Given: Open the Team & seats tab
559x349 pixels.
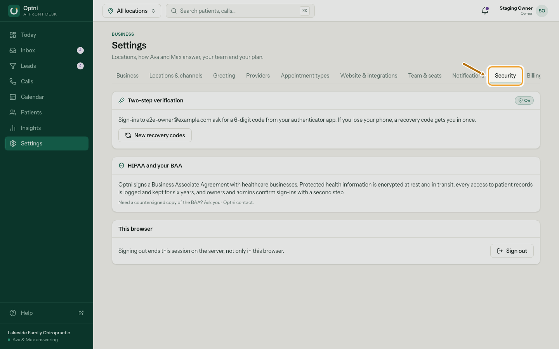Looking at the screenshot, I should click(425, 76).
